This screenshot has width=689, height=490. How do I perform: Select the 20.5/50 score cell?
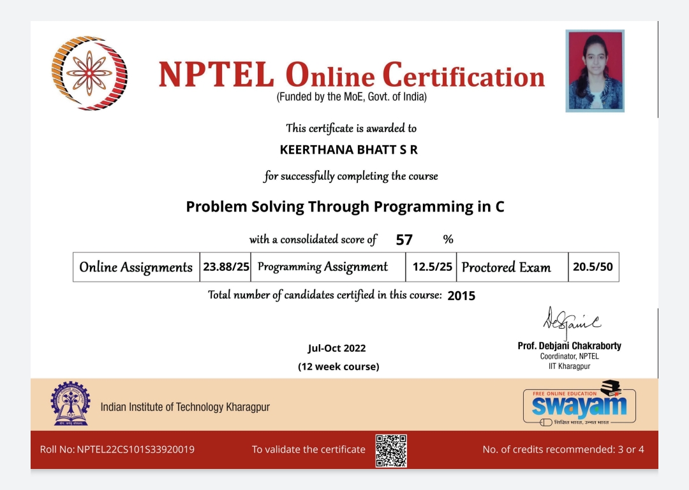click(x=593, y=267)
